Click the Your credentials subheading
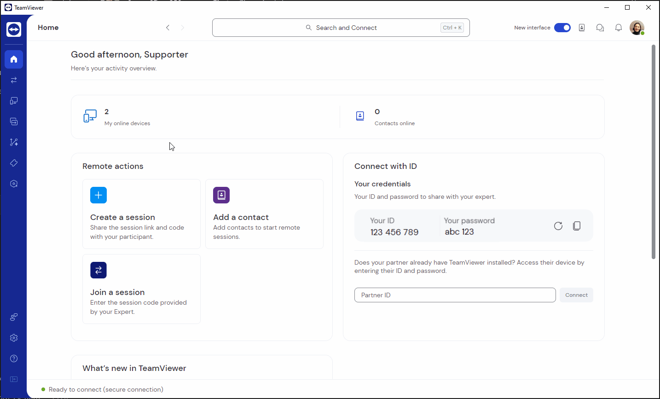Screen dimensions: 660x399 382,184
